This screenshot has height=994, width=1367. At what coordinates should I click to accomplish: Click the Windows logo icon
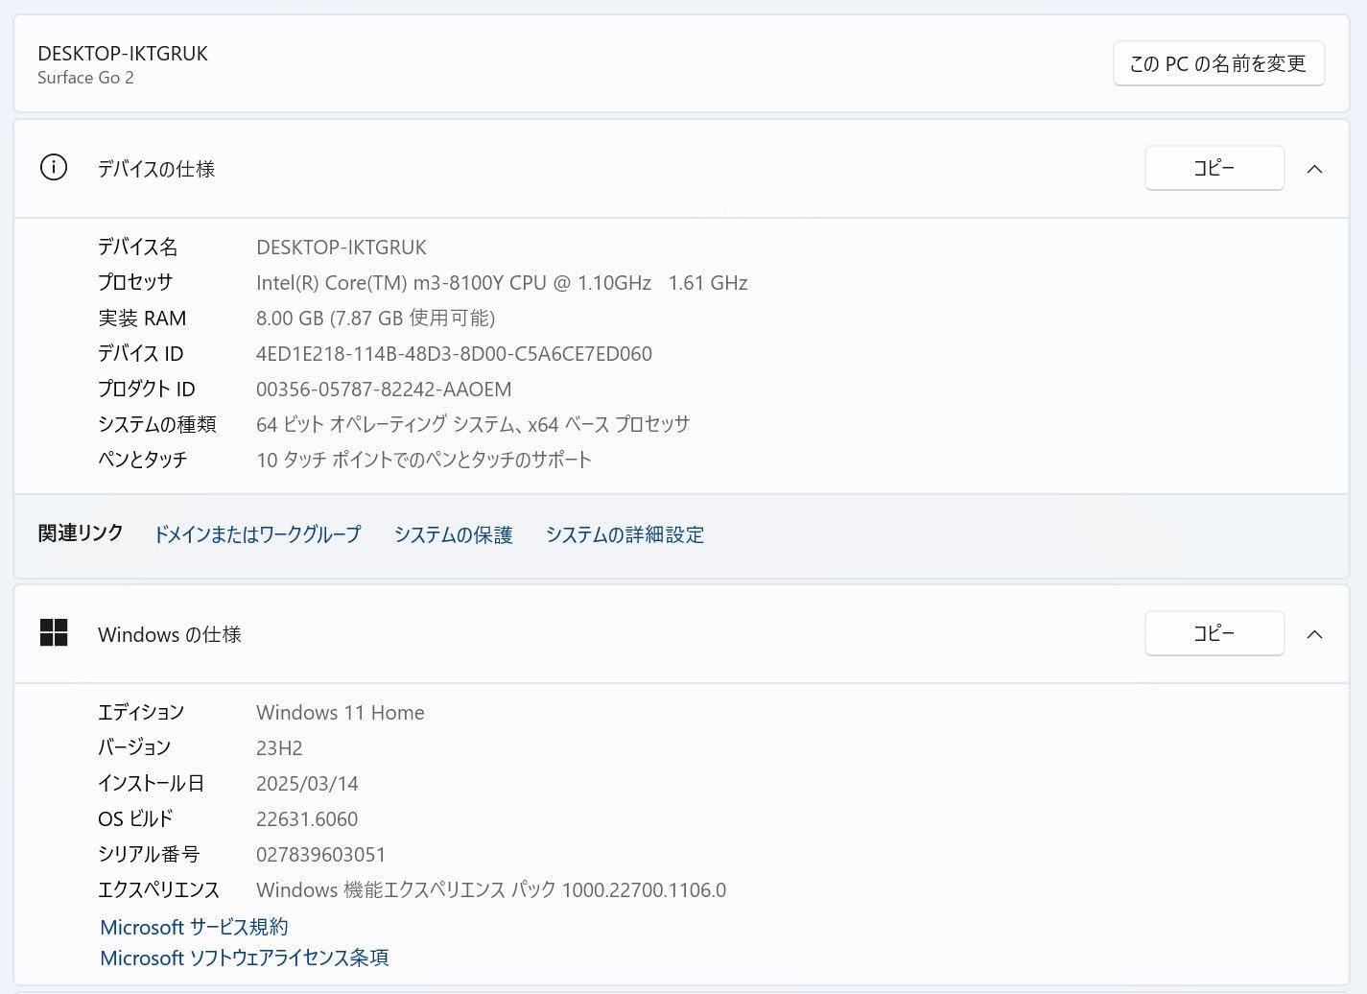click(54, 633)
